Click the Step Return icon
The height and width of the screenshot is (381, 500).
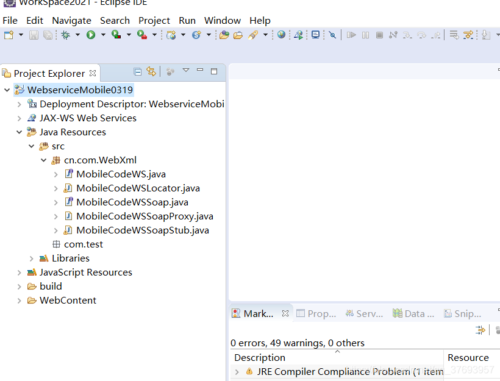(x=435, y=35)
